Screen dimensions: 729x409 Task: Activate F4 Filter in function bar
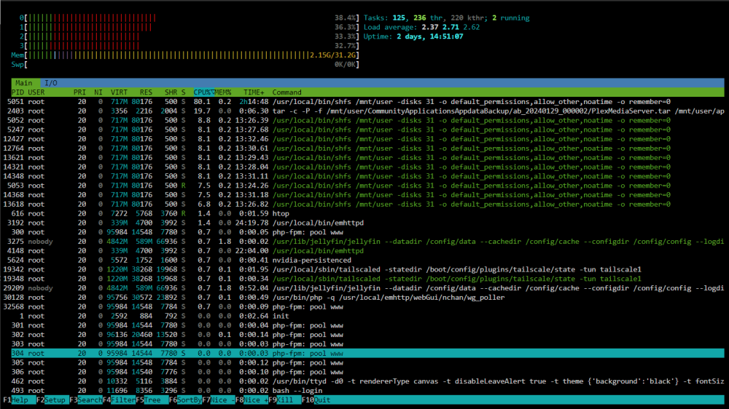point(119,400)
